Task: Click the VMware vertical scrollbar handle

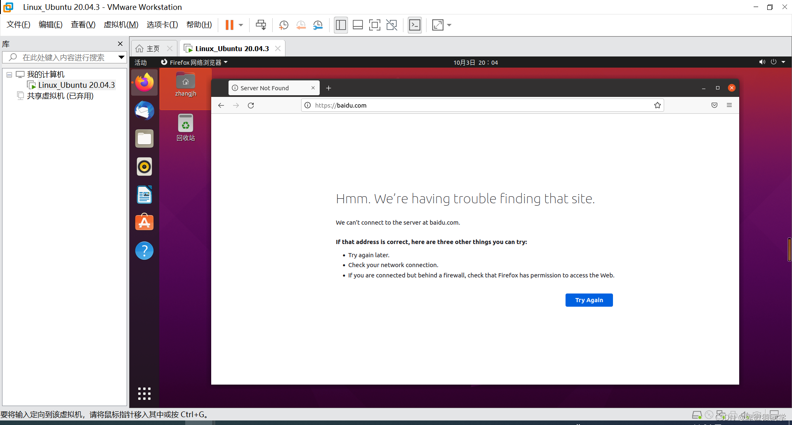Action: tap(789, 249)
